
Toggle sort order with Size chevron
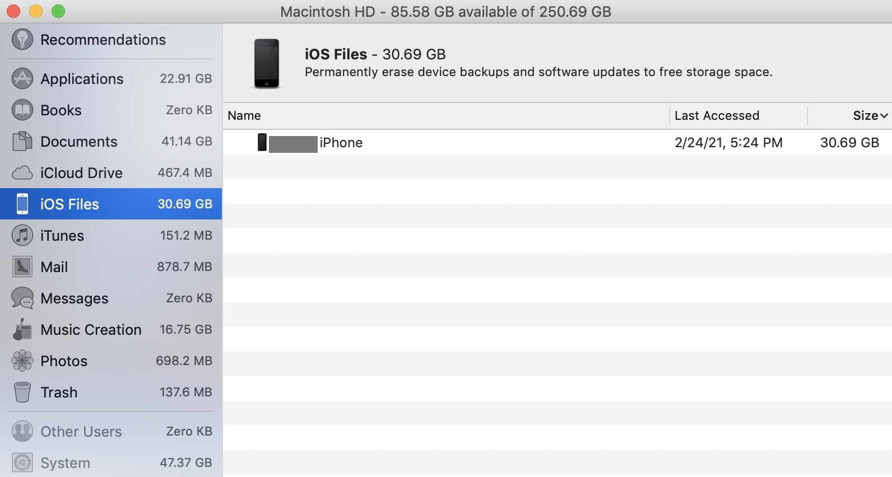(884, 116)
